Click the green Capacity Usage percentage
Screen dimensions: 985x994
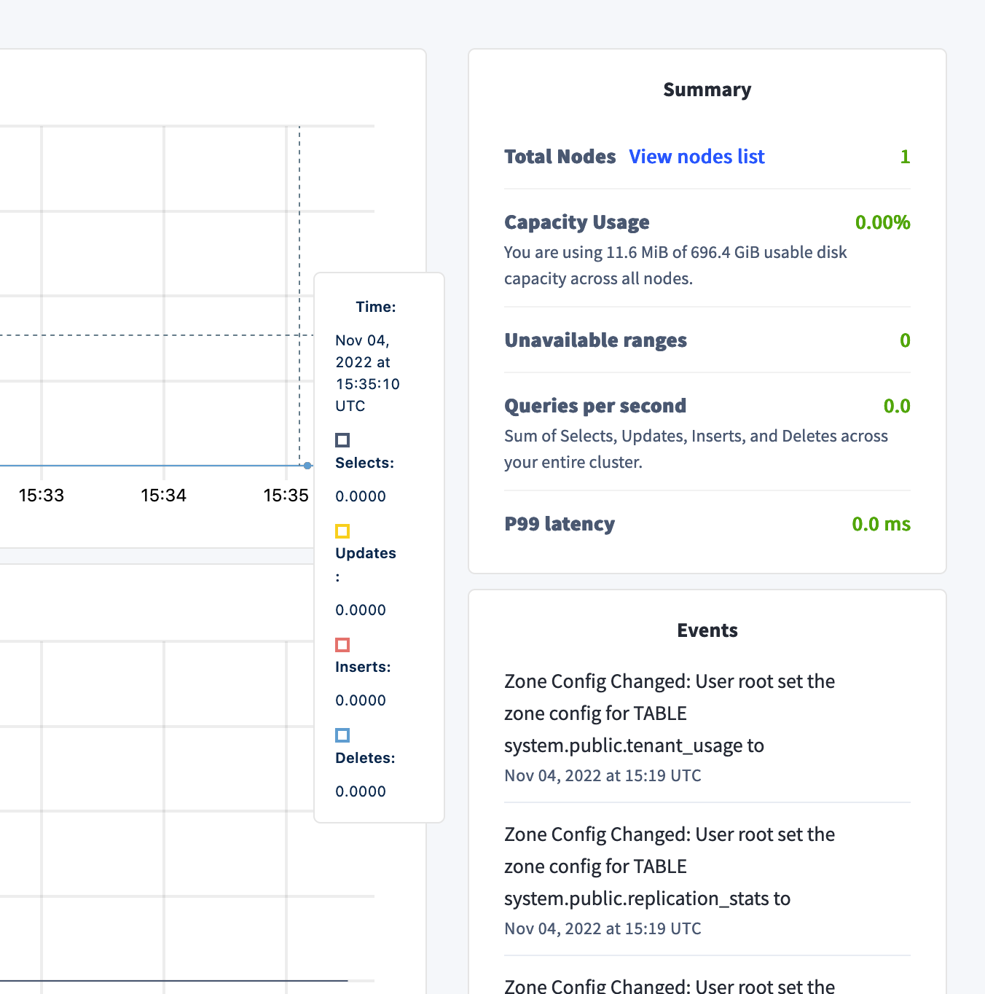pyautogui.click(x=882, y=223)
